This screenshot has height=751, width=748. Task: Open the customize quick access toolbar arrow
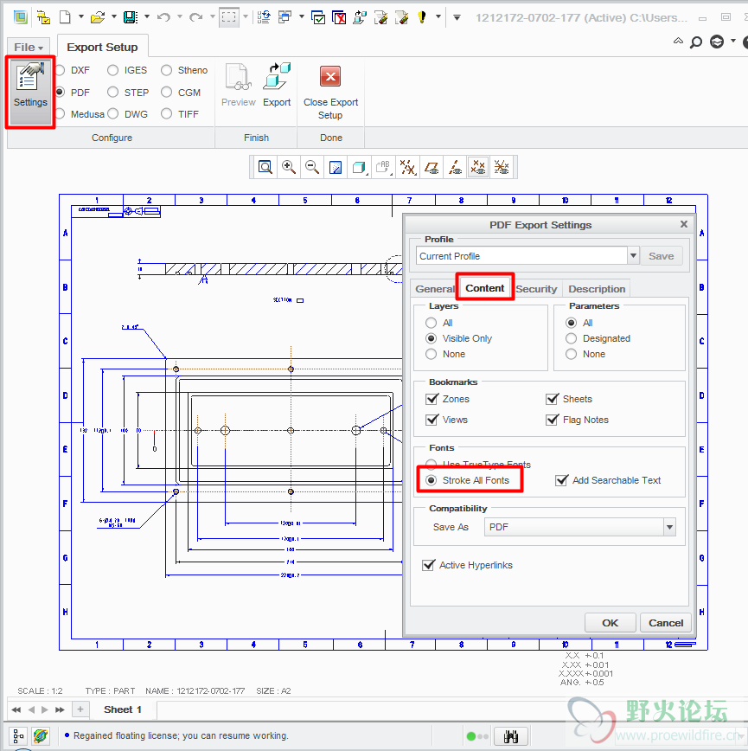[457, 17]
